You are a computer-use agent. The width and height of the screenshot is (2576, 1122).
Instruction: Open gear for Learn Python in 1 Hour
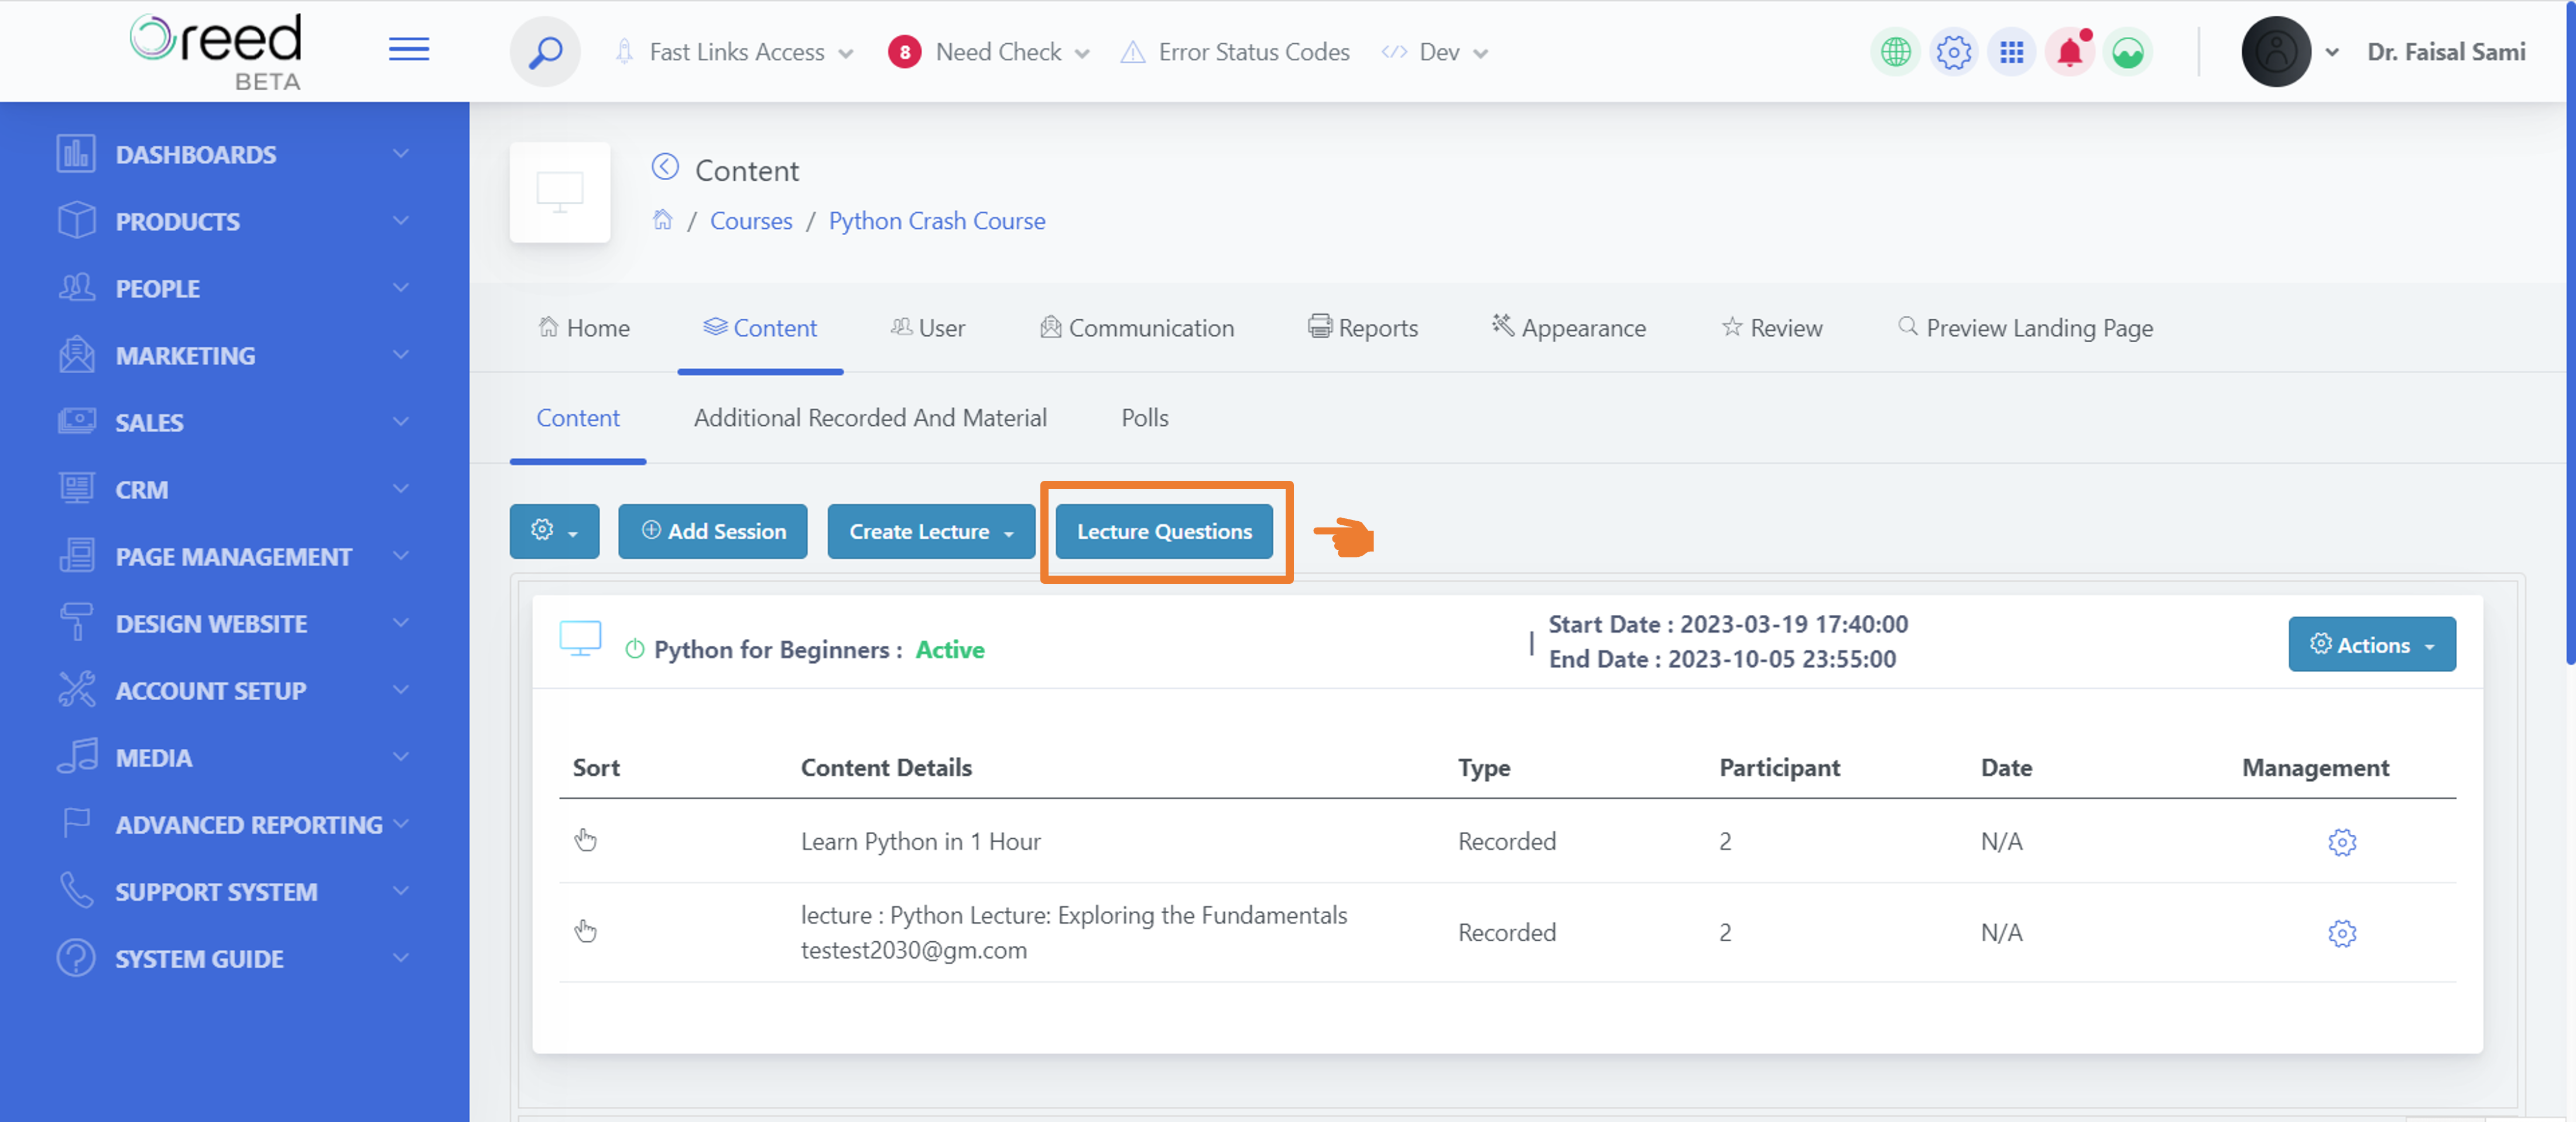tap(2341, 841)
